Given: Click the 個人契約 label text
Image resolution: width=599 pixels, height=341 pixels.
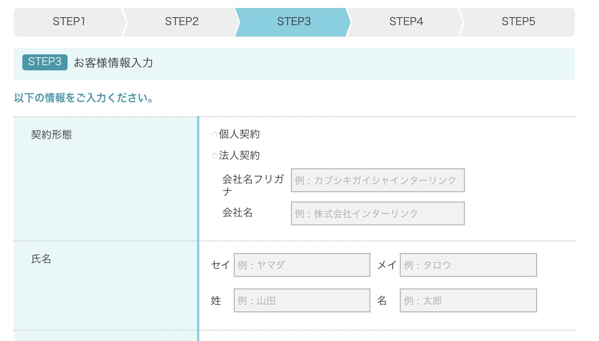Looking at the screenshot, I should 239,134.
